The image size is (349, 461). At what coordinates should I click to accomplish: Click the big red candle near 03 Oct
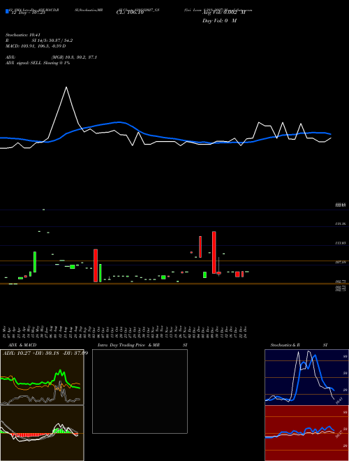(x=96, y=265)
